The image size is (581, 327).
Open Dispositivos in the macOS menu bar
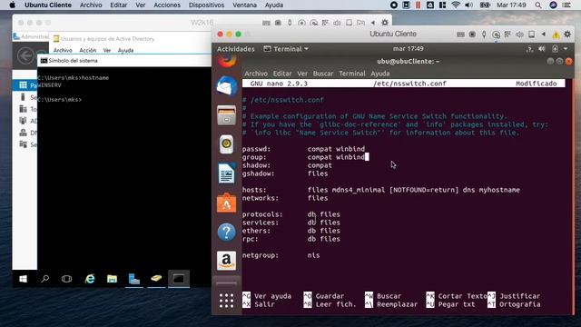(x=206, y=5)
